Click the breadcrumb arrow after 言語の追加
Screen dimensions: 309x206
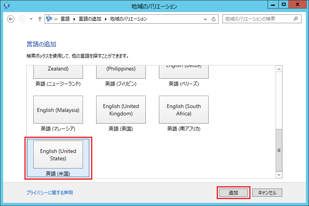coord(105,19)
